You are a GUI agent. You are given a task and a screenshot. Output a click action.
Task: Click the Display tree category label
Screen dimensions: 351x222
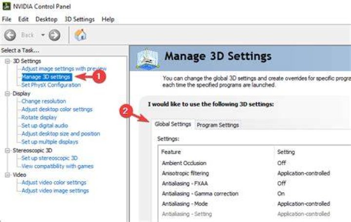(x=21, y=93)
